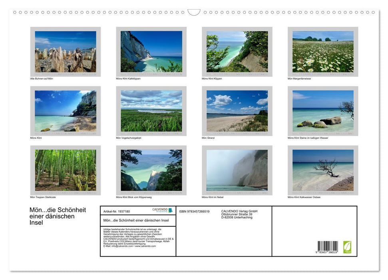
Task: Click the Möns Klint Blick vom Klippenweg image
Action: tap(151, 170)
